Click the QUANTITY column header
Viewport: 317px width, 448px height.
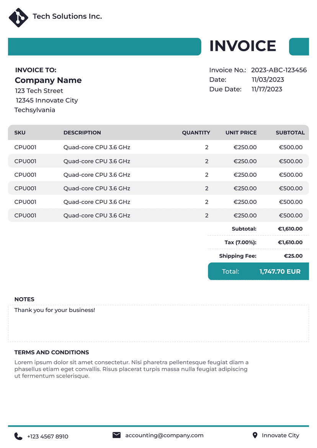196,133
